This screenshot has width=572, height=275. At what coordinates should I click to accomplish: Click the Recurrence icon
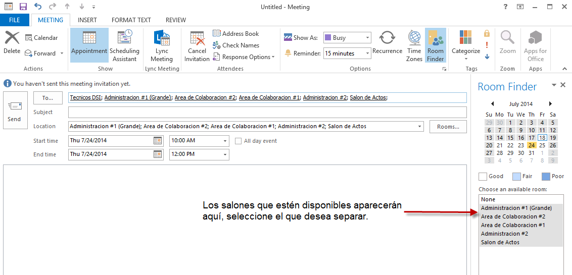point(387,43)
